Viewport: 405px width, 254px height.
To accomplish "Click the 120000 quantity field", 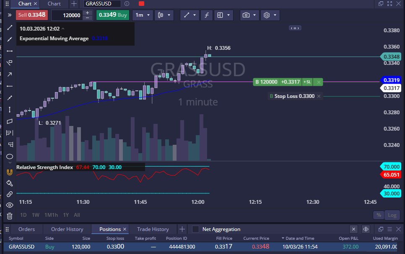I will [67, 15].
